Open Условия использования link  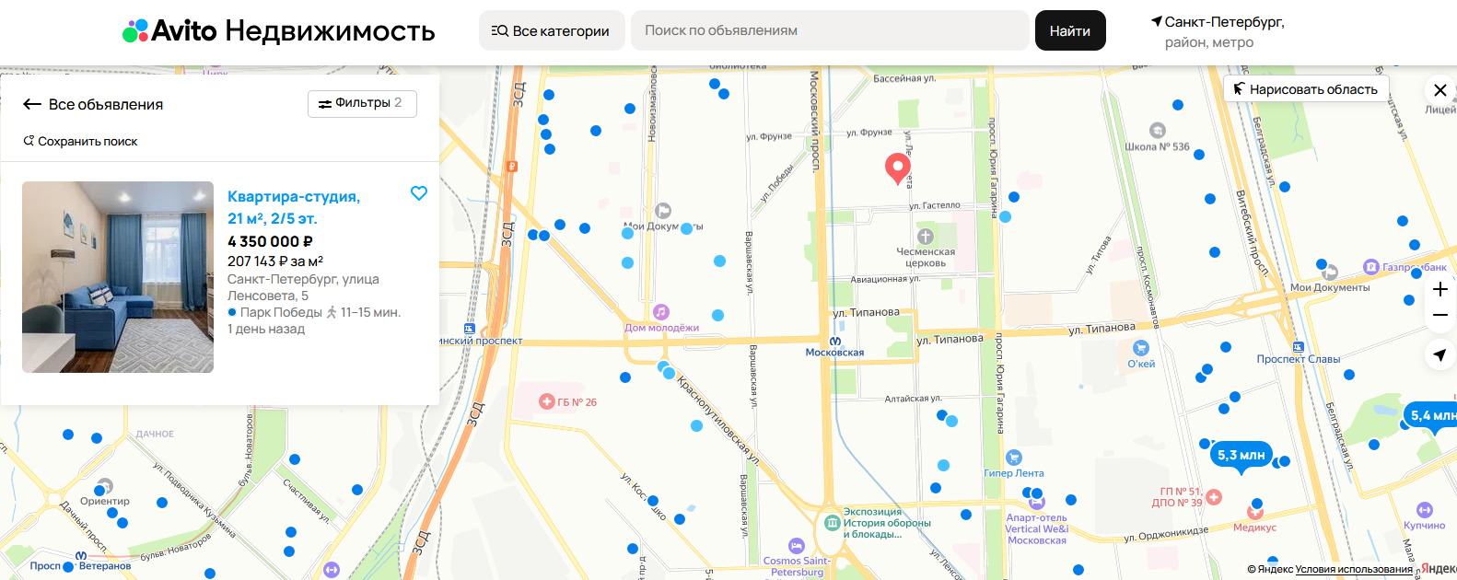(1354, 569)
